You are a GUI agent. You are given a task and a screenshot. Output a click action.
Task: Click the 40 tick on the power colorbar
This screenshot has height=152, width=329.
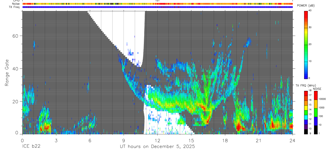(x=310, y=11)
